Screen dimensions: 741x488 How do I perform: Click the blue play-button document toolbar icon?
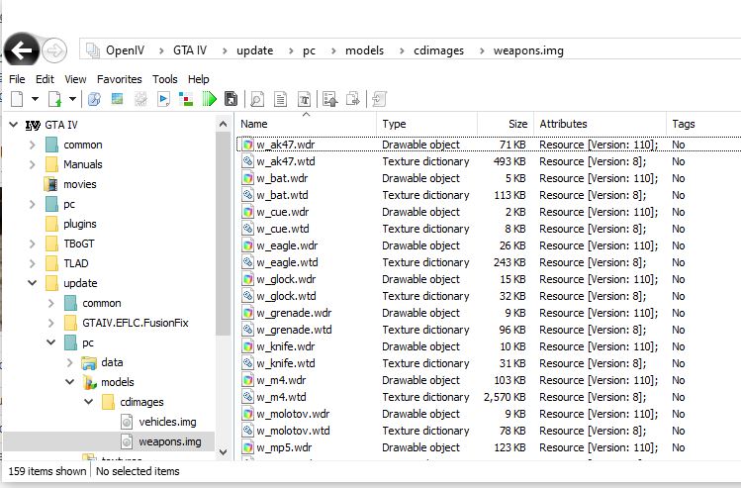[x=163, y=99]
